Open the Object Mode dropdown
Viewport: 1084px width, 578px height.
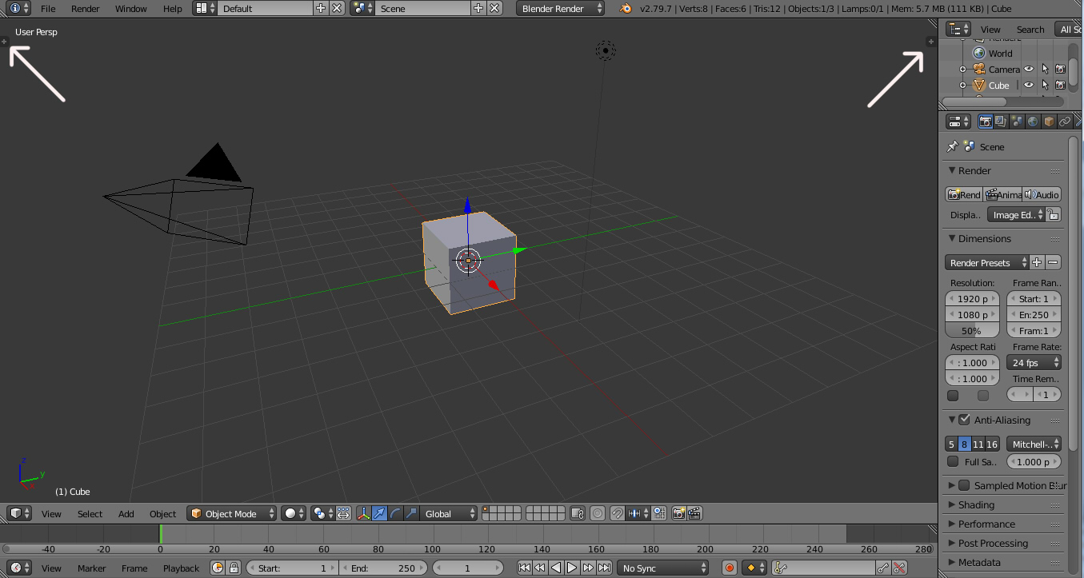click(232, 513)
